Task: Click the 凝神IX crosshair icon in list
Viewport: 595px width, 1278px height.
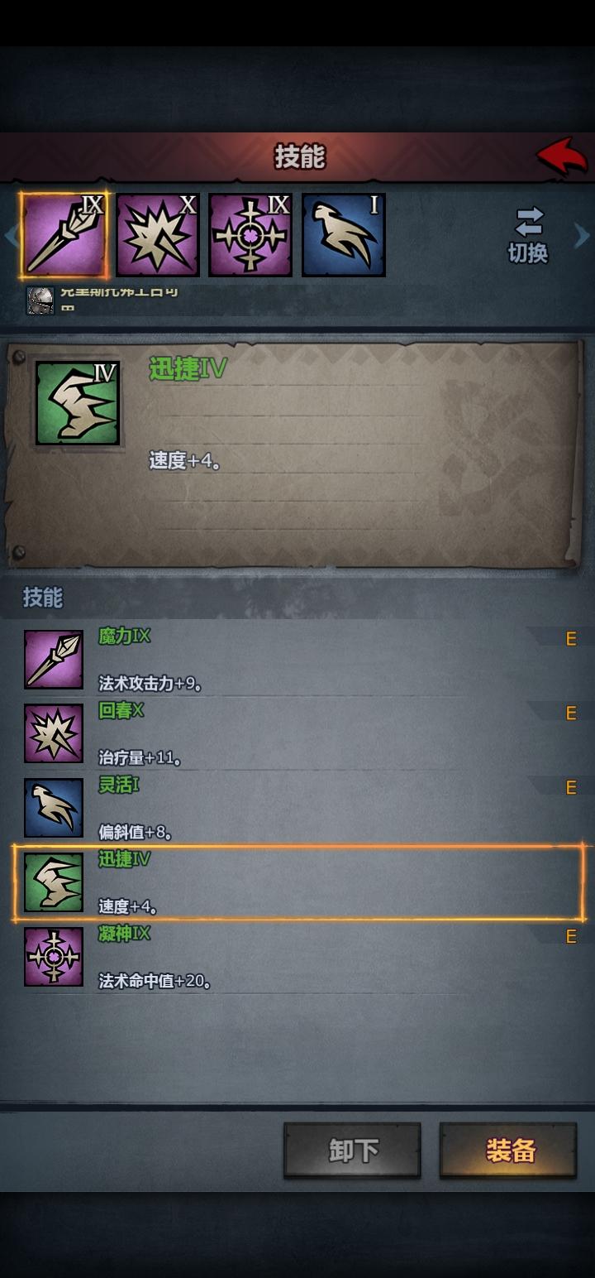Action: point(54,958)
